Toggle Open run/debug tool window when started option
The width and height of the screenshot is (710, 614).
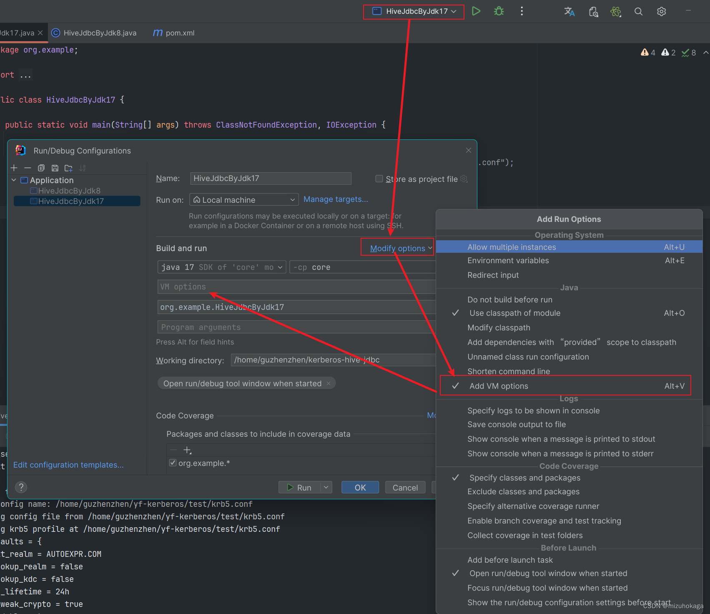[x=569, y=574]
